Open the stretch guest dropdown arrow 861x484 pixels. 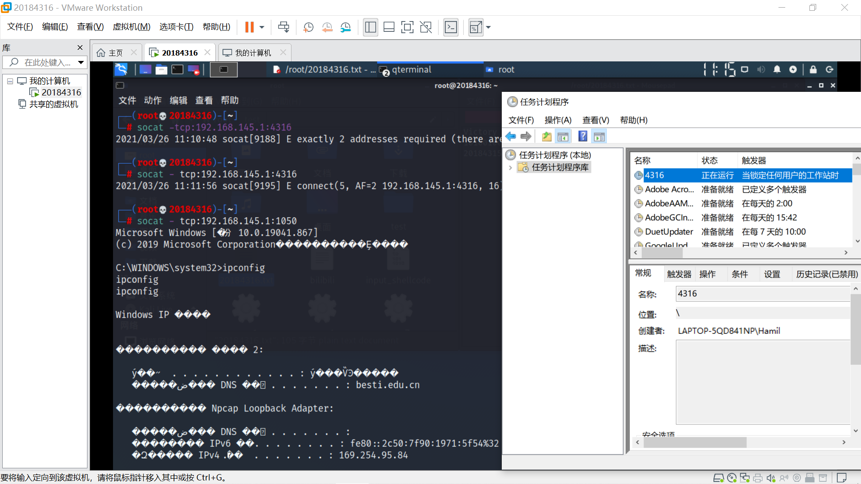488,27
